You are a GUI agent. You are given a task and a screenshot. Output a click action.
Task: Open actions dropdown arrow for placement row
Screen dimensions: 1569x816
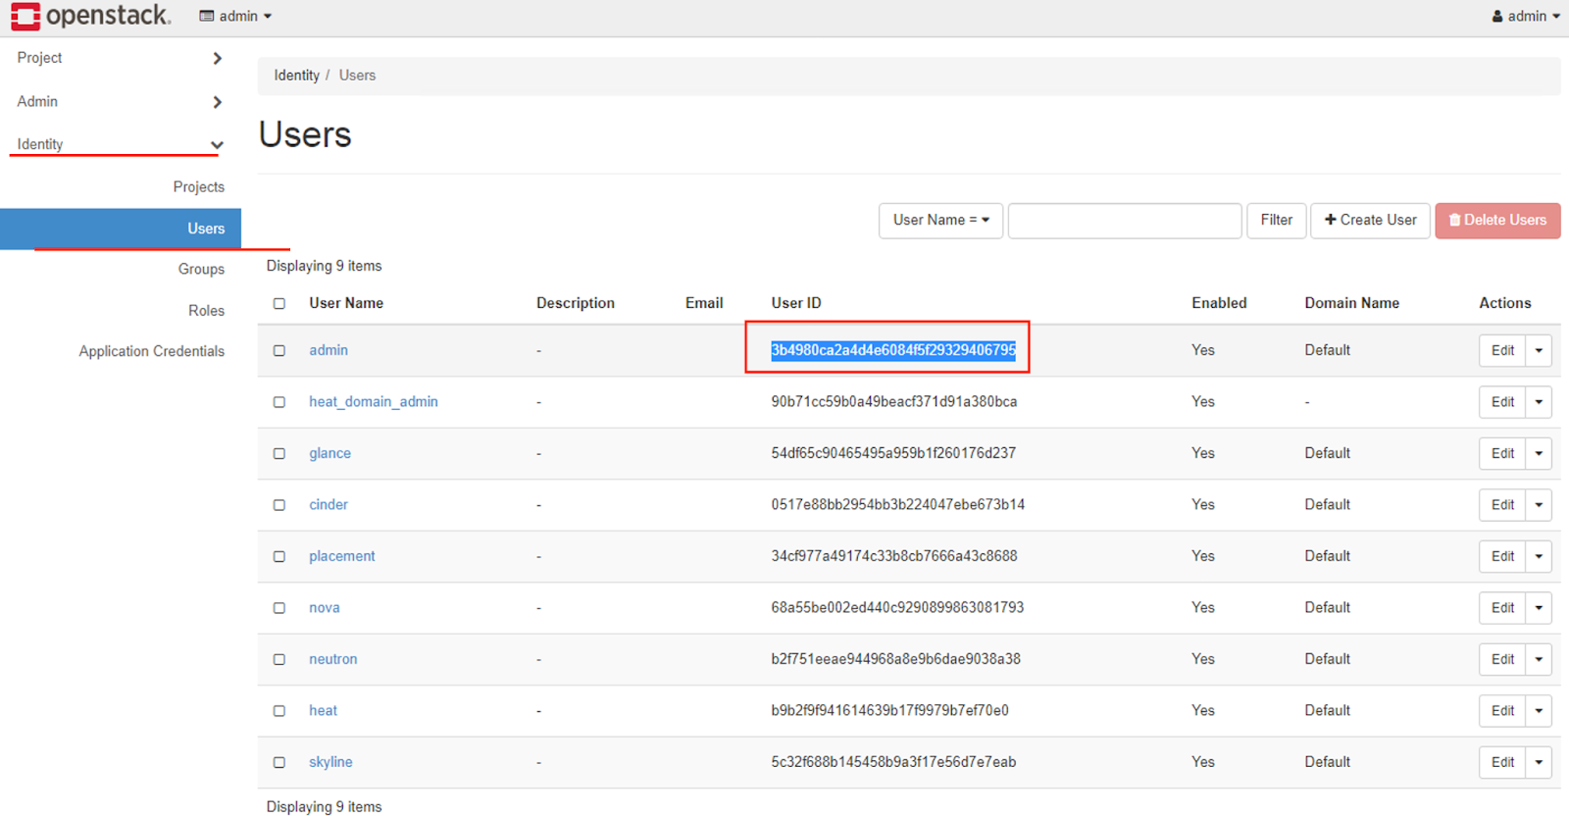click(x=1539, y=556)
